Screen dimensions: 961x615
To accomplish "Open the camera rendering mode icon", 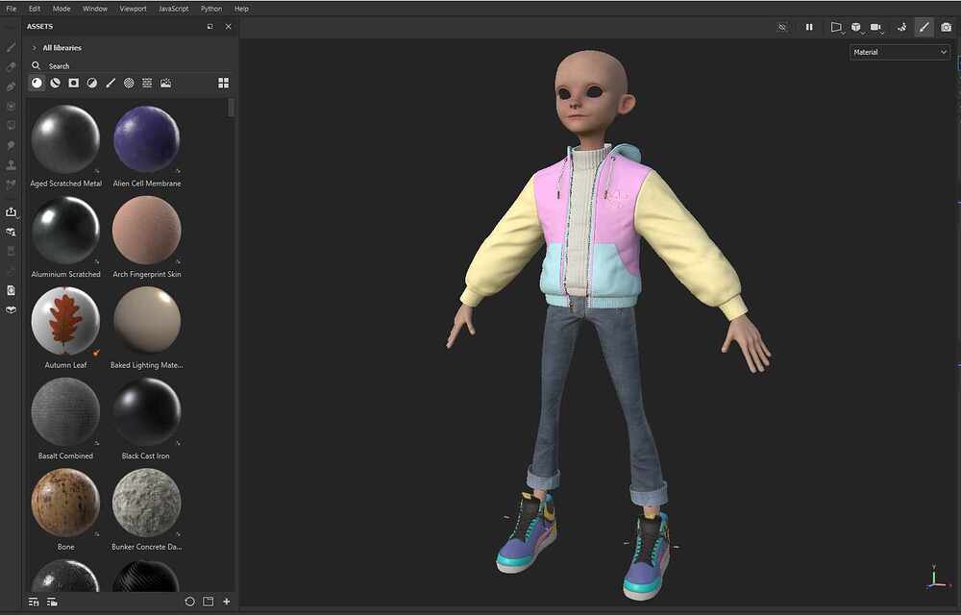I will tap(947, 27).
